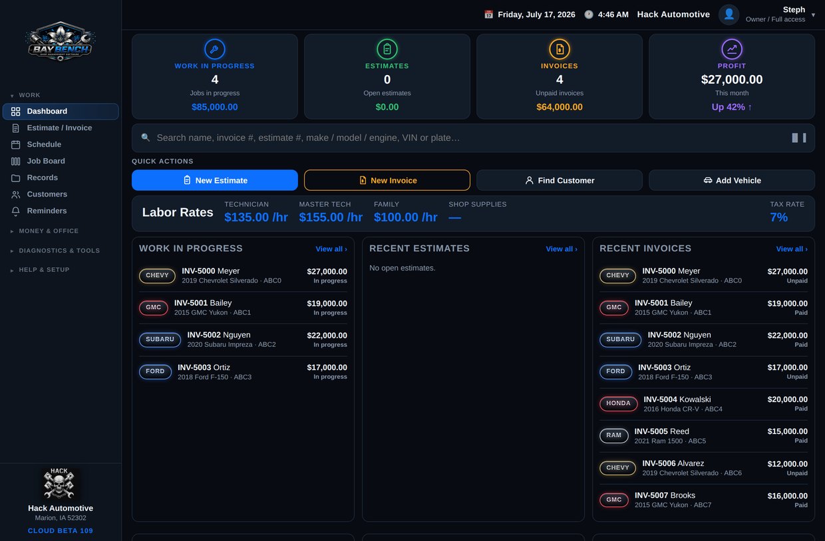Viewport: 825px width, 541px height.
Task: Click the Shop Supplies dash value
Action: click(x=454, y=217)
